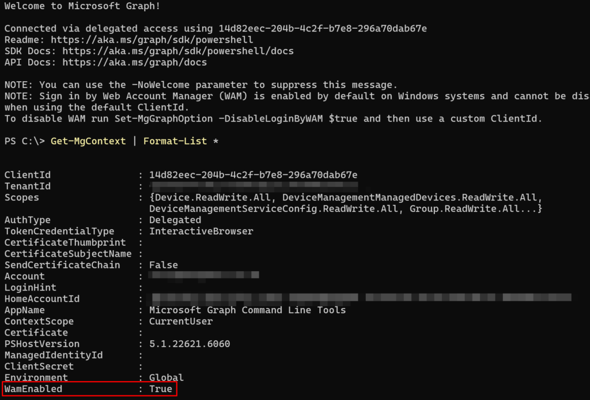
Task: Click the Get-MgContext command text
Action: pos(88,141)
